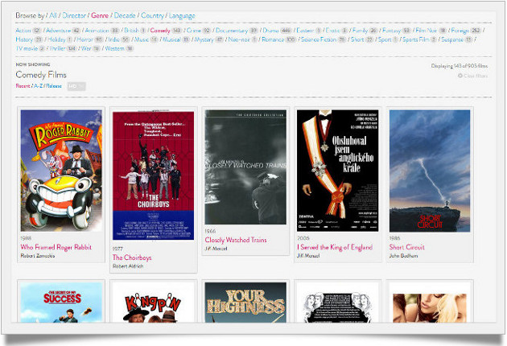The height and width of the screenshot is (346, 507).
Task: Select the Genre browse tab
Action: point(100,15)
